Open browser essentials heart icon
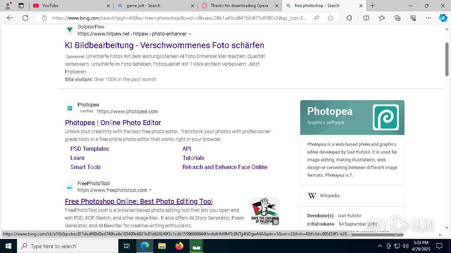The image size is (451, 253). click(x=413, y=18)
